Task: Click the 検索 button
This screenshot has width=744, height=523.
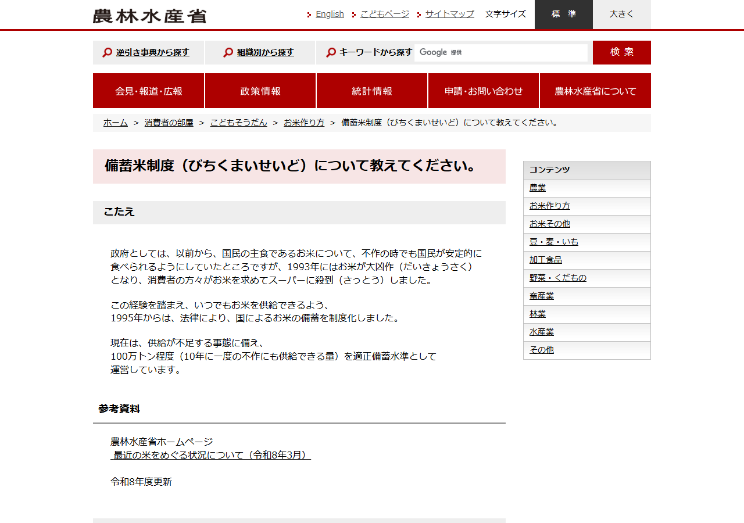Action: tap(622, 52)
